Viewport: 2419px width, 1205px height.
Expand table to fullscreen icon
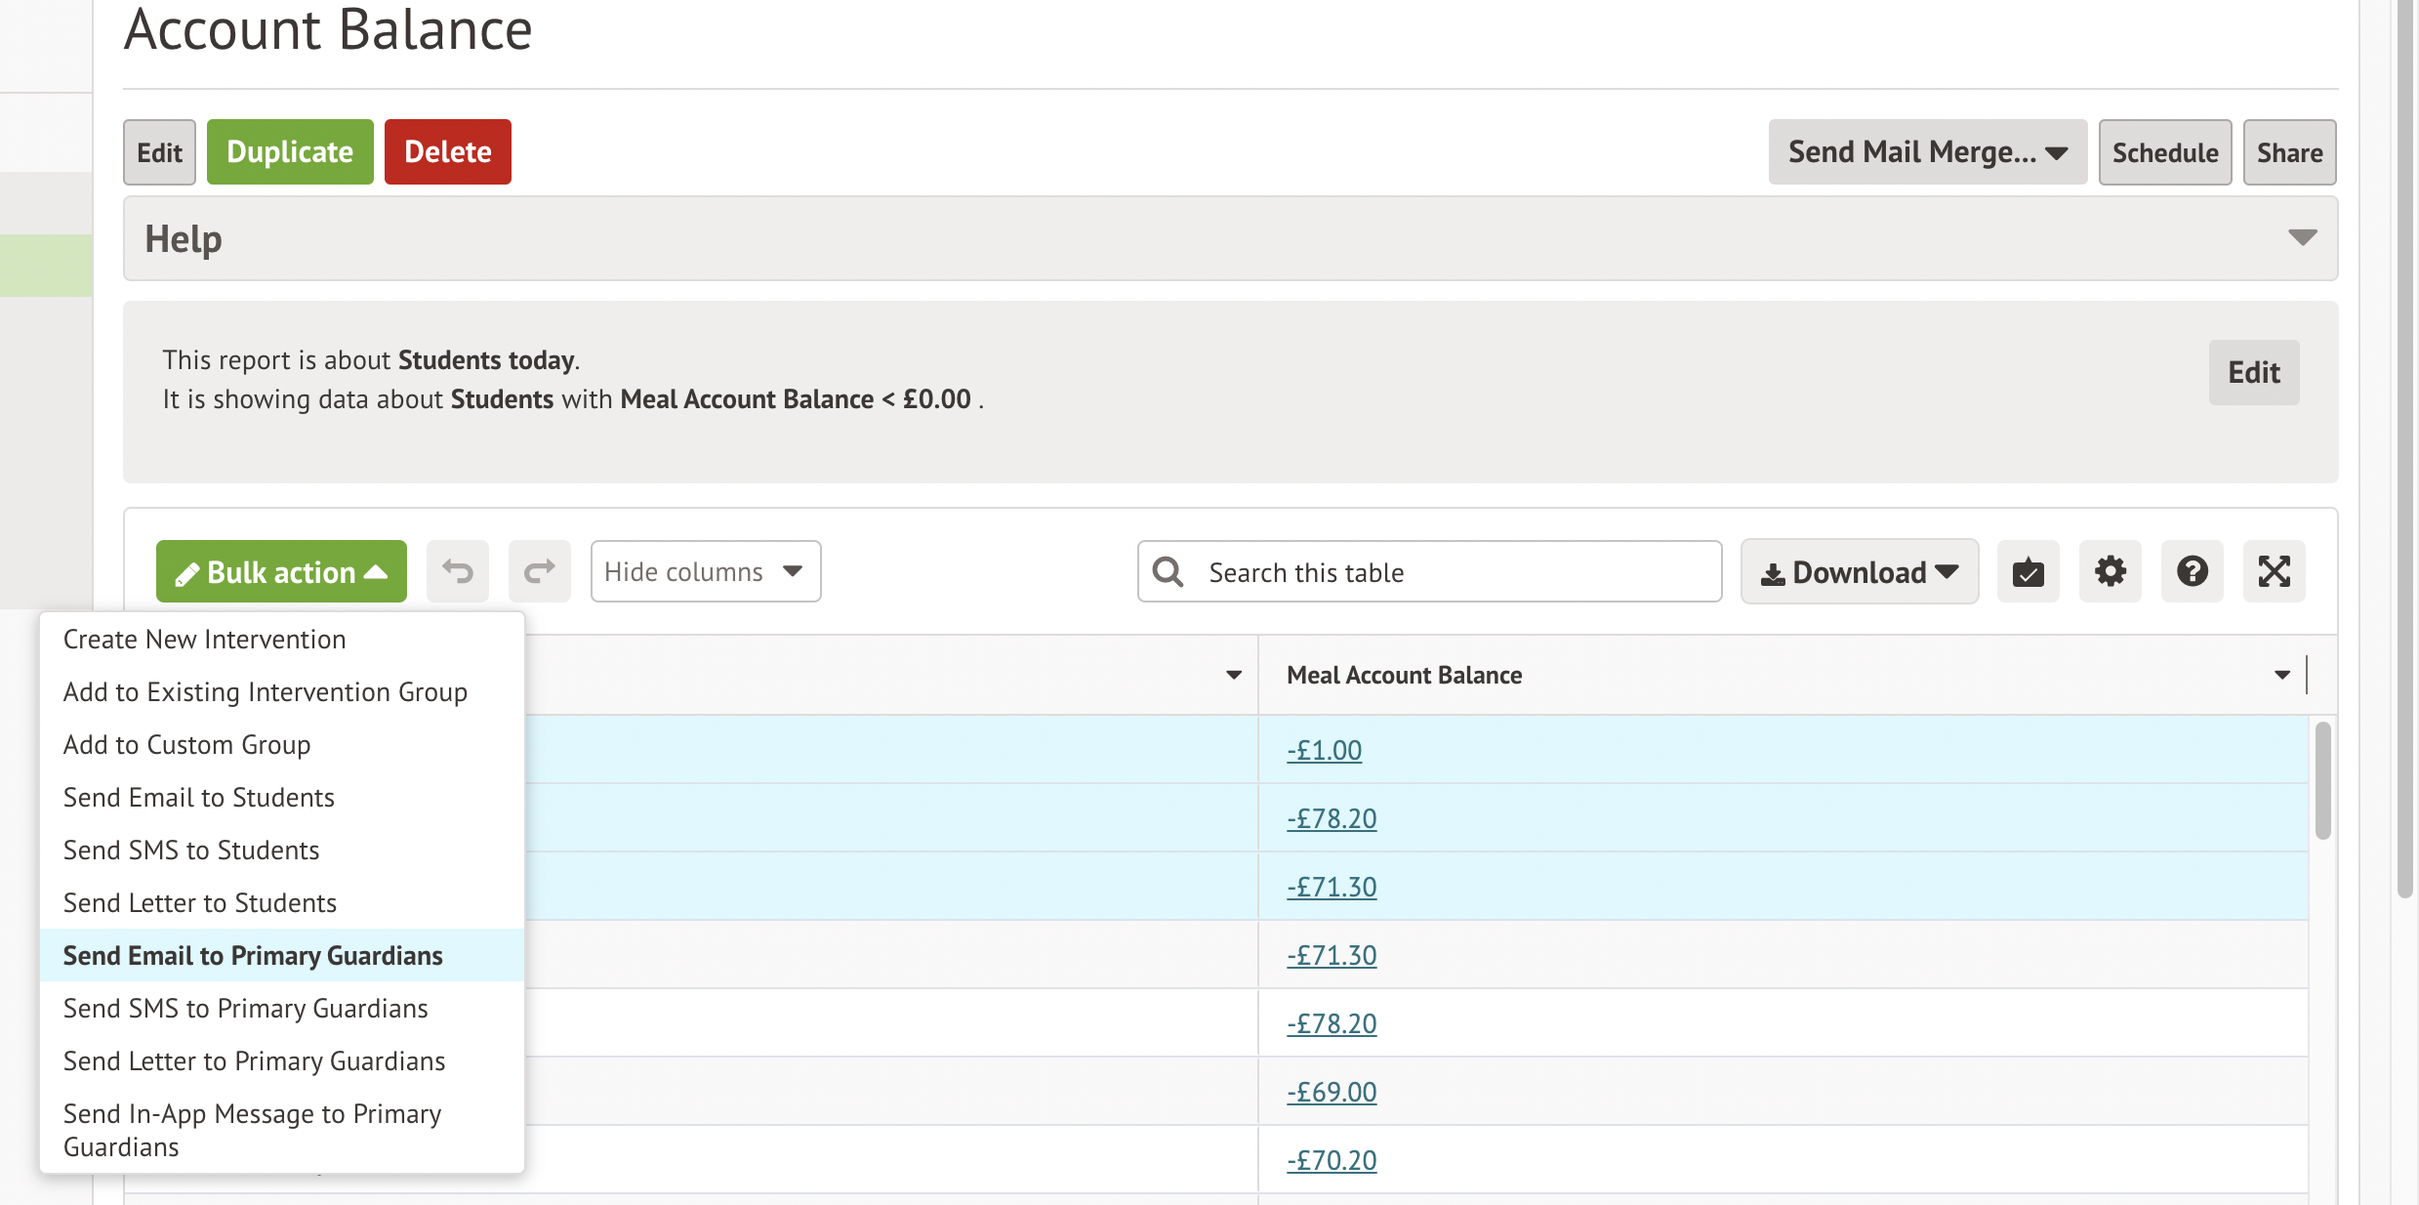[x=2274, y=571]
